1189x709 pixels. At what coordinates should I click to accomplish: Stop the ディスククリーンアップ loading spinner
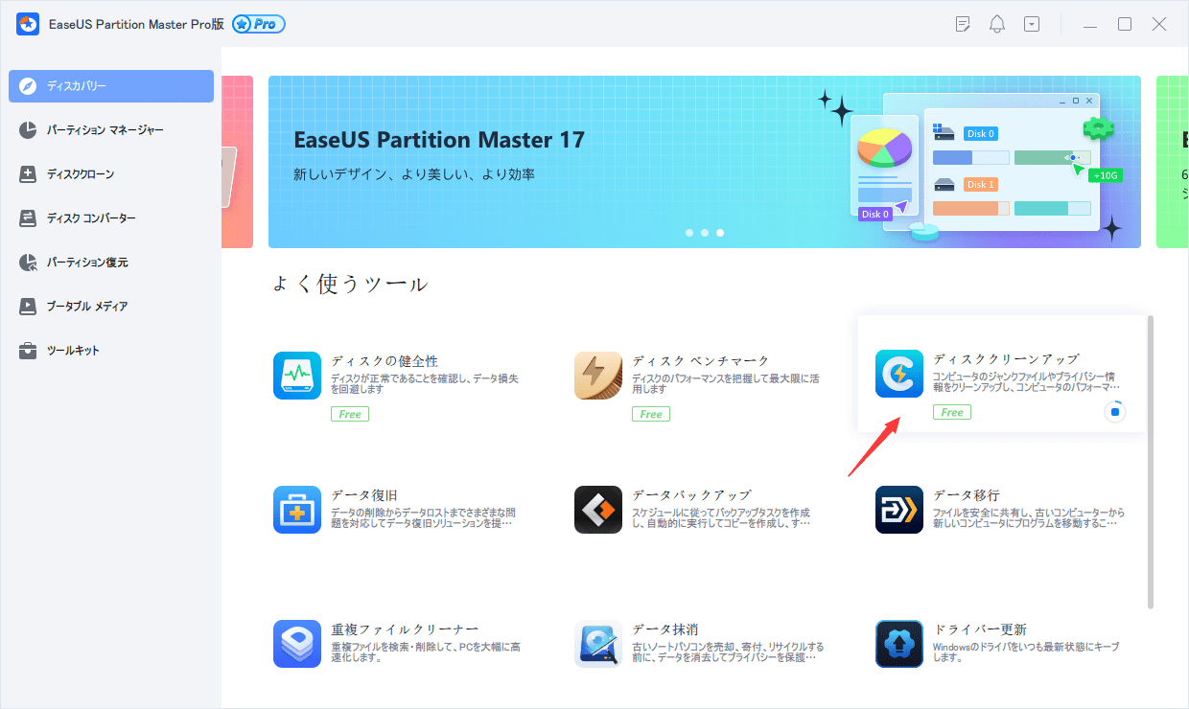tap(1113, 412)
